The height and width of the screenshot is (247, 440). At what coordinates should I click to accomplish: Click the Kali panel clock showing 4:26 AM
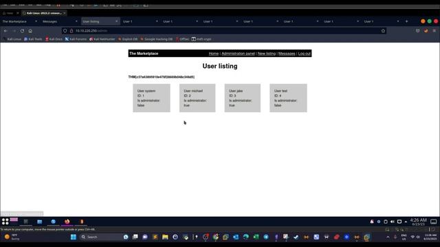(x=419, y=222)
